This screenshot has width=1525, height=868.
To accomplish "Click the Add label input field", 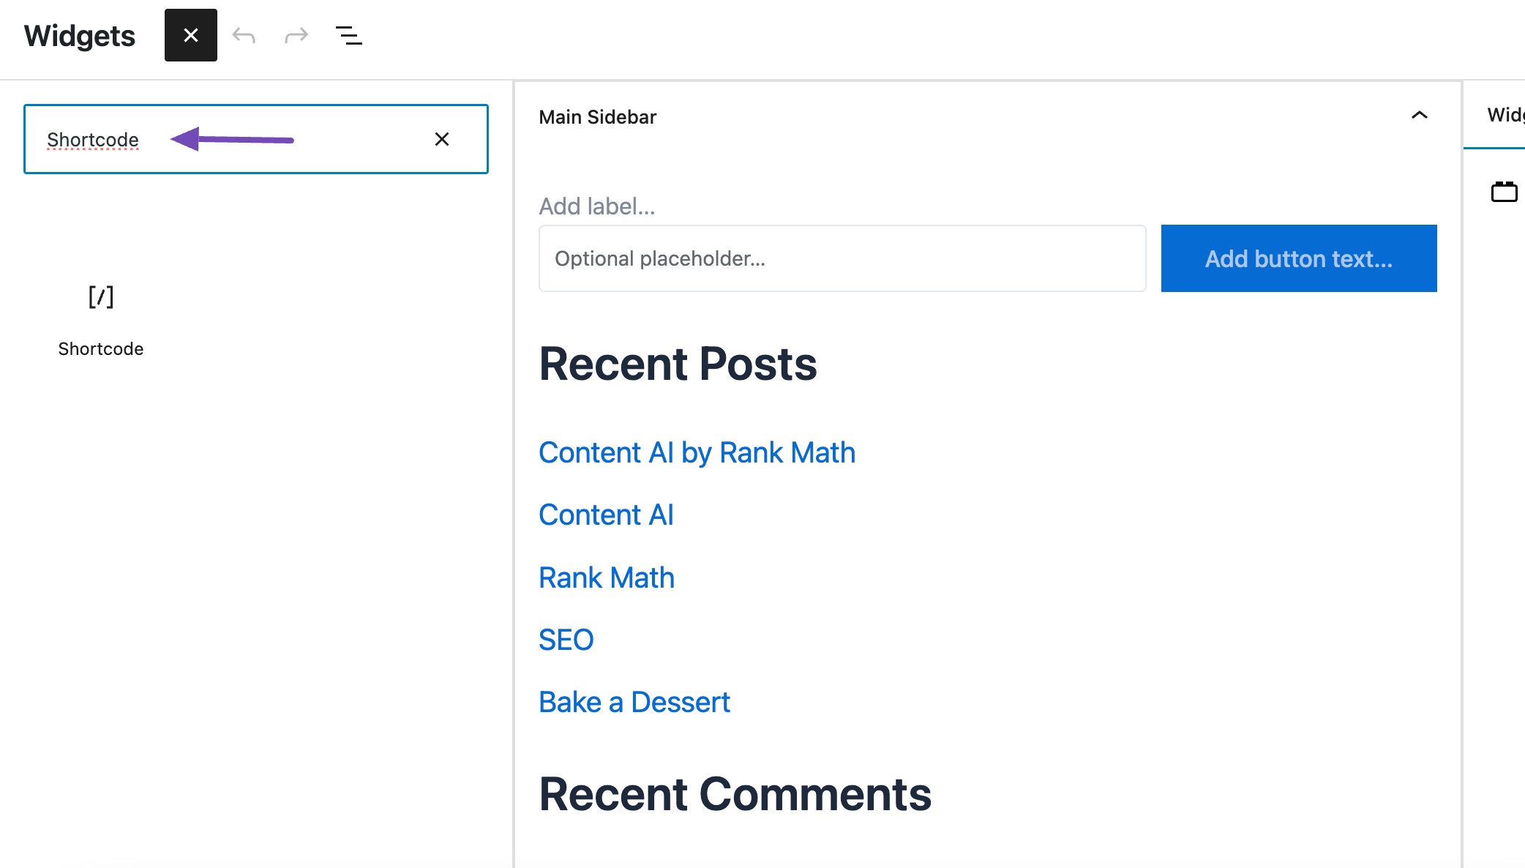I will pyautogui.click(x=597, y=206).
